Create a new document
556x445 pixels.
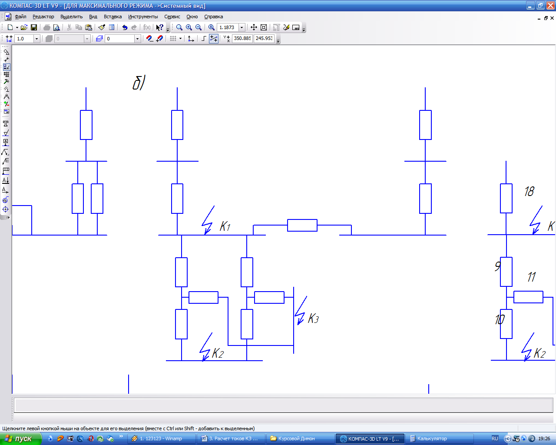(x=10, y=27)
